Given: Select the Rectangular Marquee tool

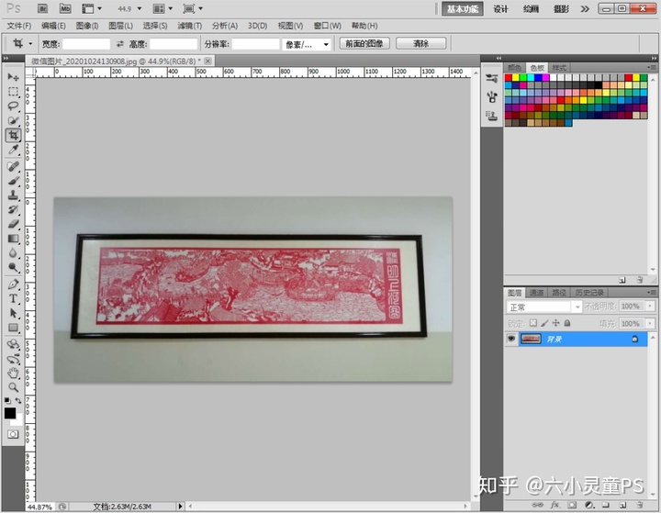Looking at the screenshot, I should pos(13,92).
